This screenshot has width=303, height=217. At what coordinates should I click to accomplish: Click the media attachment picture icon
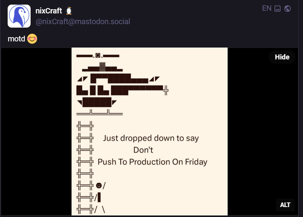coord(277,8)
